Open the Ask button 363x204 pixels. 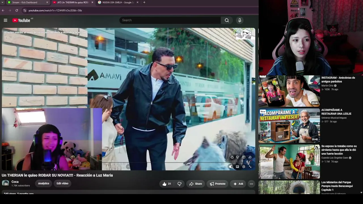click(238, 184)
